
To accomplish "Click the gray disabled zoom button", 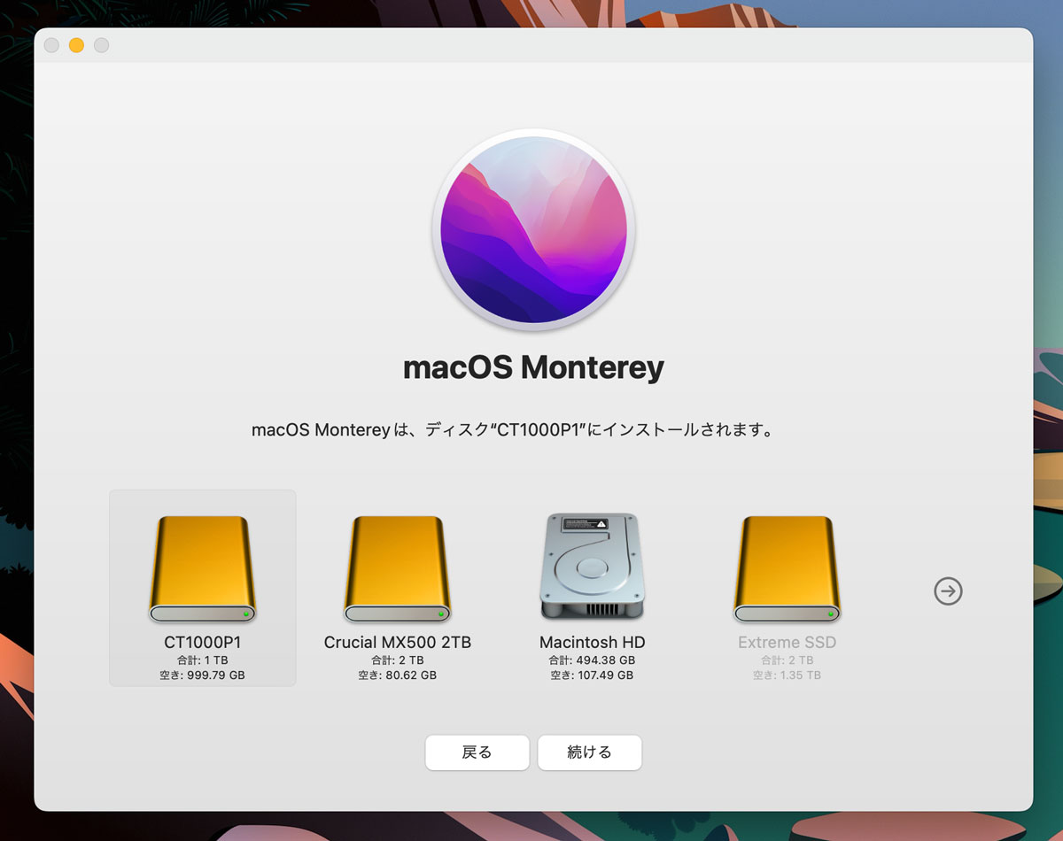I will click(x=101, y=45).
